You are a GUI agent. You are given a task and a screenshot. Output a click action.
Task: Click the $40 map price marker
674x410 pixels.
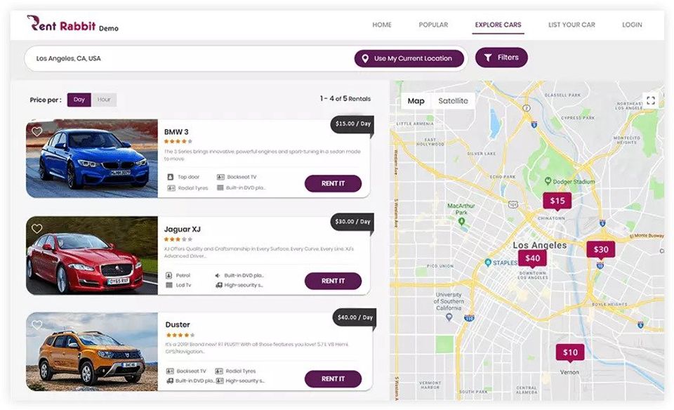pos(532,258)
